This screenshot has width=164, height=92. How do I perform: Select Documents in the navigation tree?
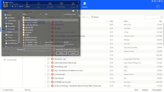[x=11, y=26]
